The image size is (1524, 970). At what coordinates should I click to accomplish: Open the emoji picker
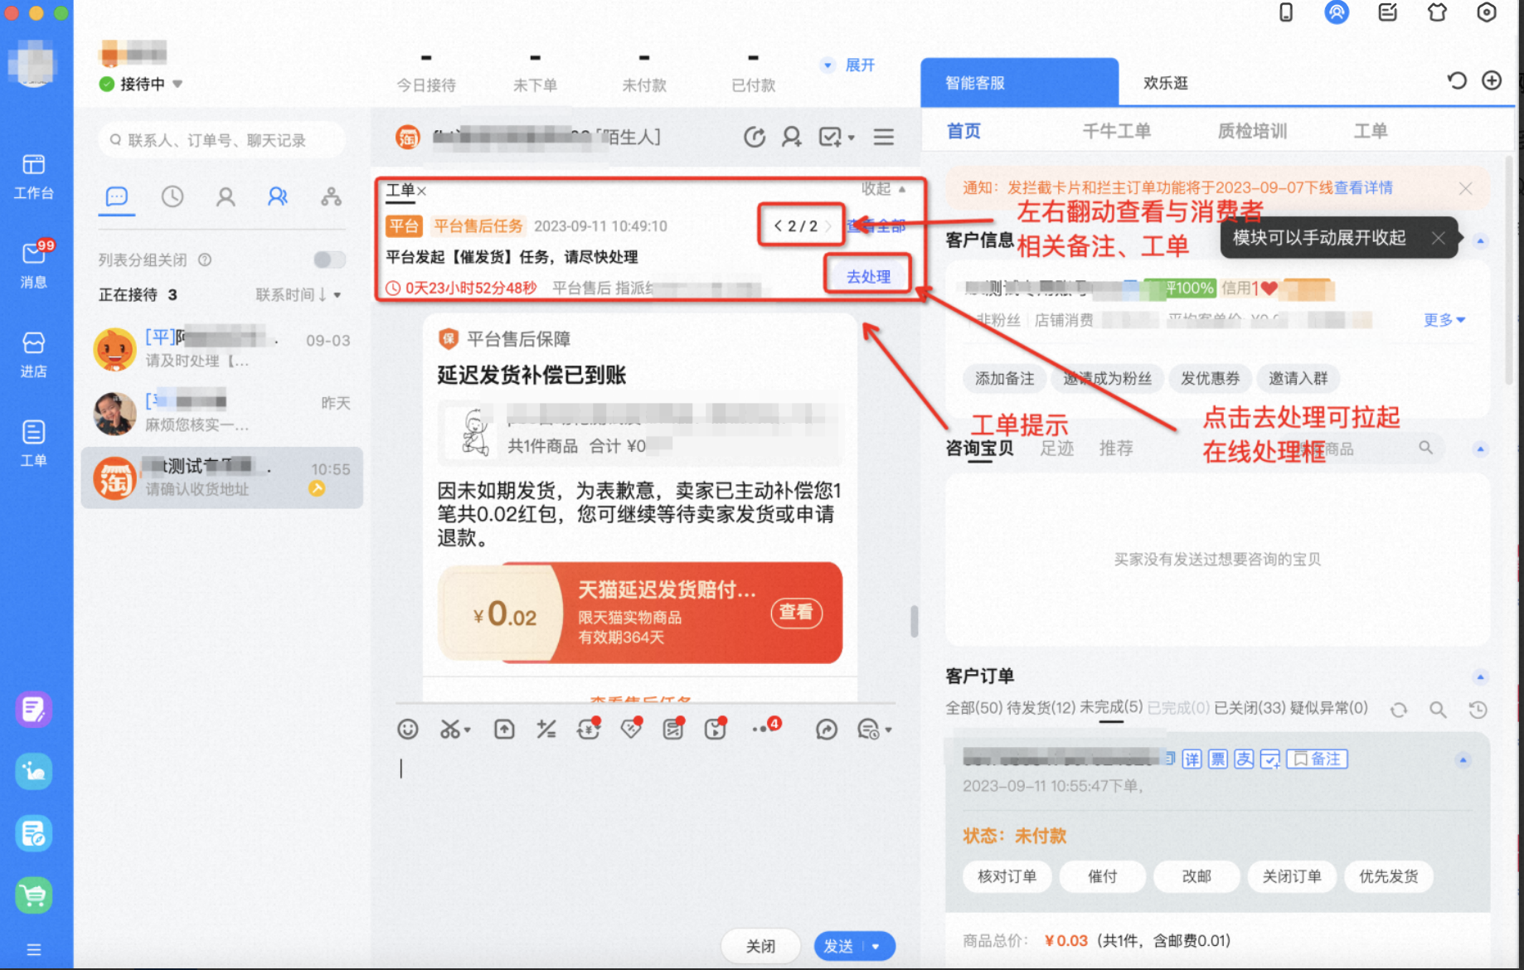pyautogui.click(x=407, y=729)
